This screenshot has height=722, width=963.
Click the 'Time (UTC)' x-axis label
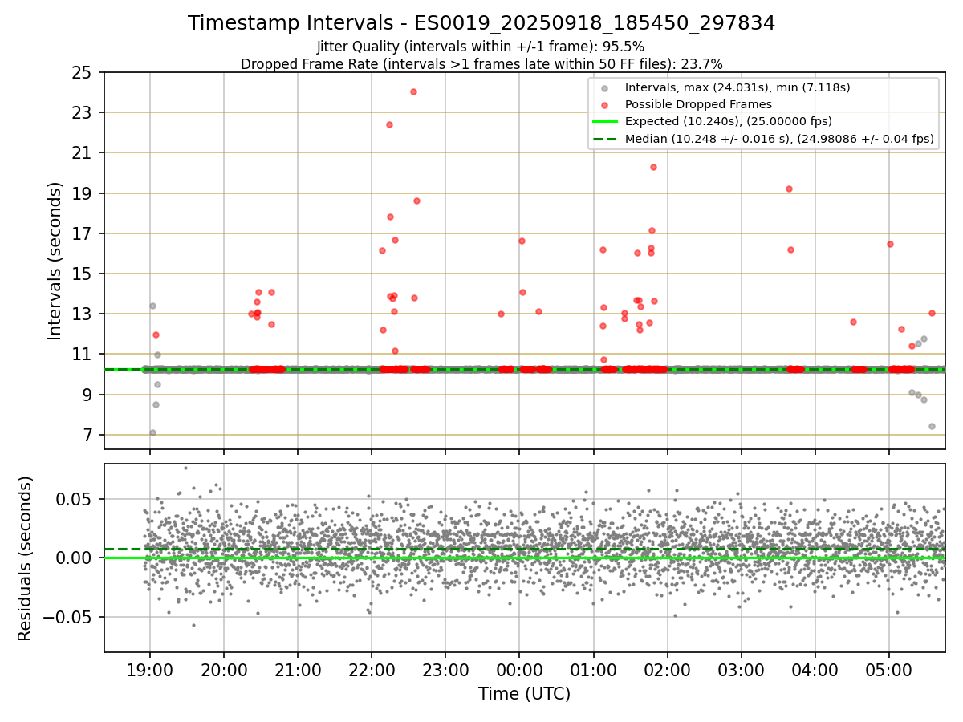click(x=524, y=694)
